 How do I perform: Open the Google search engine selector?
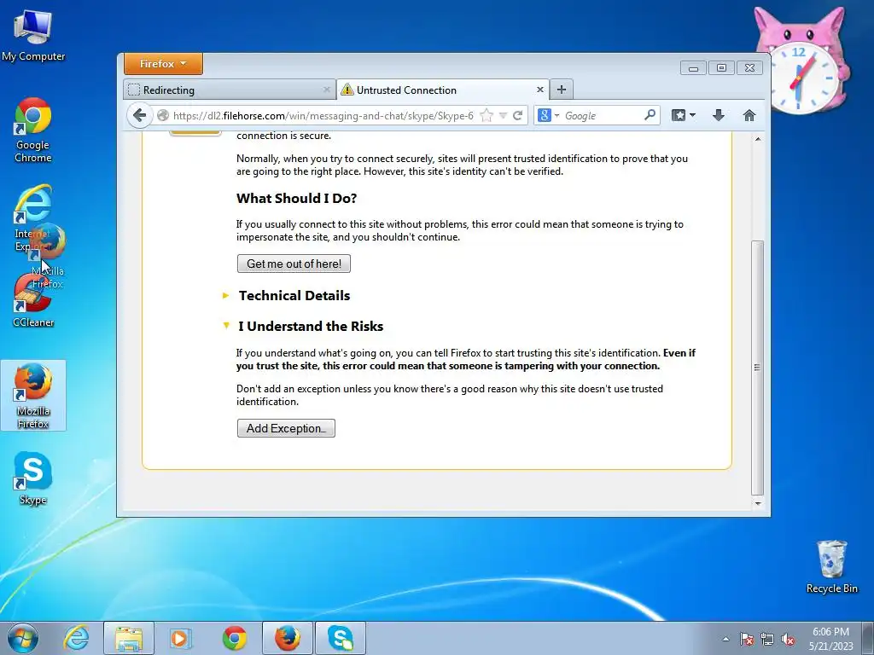coord(548,115)
